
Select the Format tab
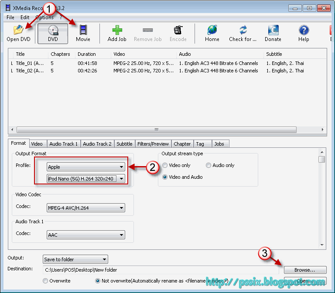coord(18,143)
